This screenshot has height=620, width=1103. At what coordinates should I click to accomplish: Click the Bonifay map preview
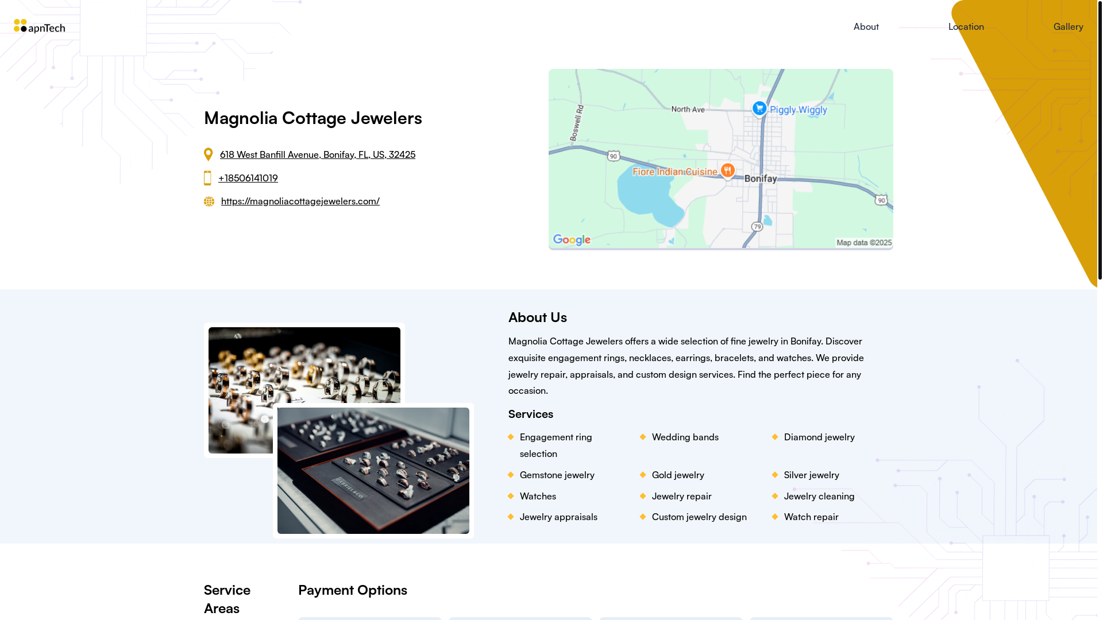[x=720, y=159]
